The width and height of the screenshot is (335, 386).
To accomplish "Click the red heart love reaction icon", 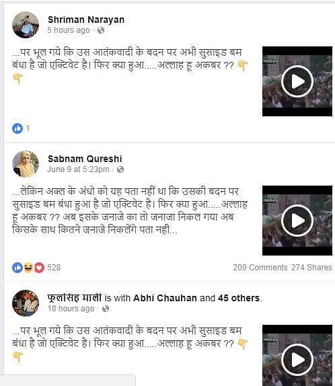I will click(x=39, y=268).
